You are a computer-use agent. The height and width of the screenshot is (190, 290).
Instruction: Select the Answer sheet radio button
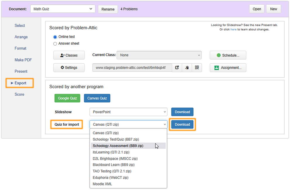click(x=55, y=44)
